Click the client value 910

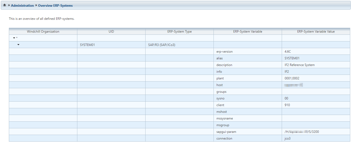coord(287,105)
